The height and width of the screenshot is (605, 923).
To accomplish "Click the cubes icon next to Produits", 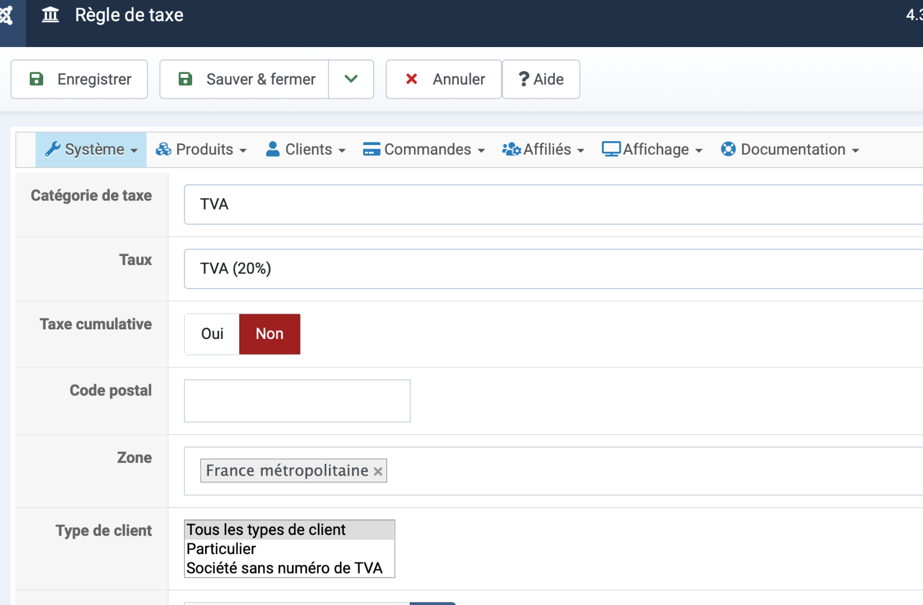I will (x=163, y=149).
